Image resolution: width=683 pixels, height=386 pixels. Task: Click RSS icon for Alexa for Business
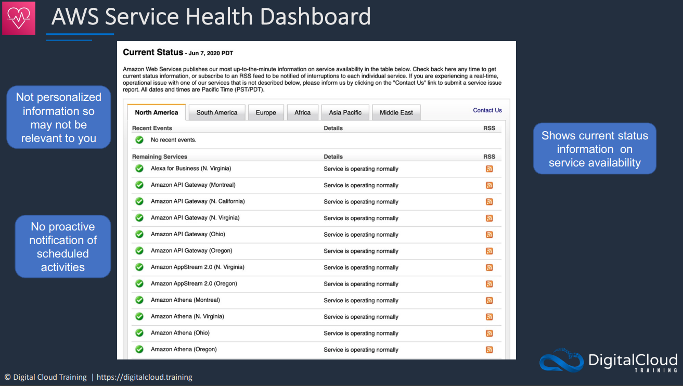coord(489,169)
